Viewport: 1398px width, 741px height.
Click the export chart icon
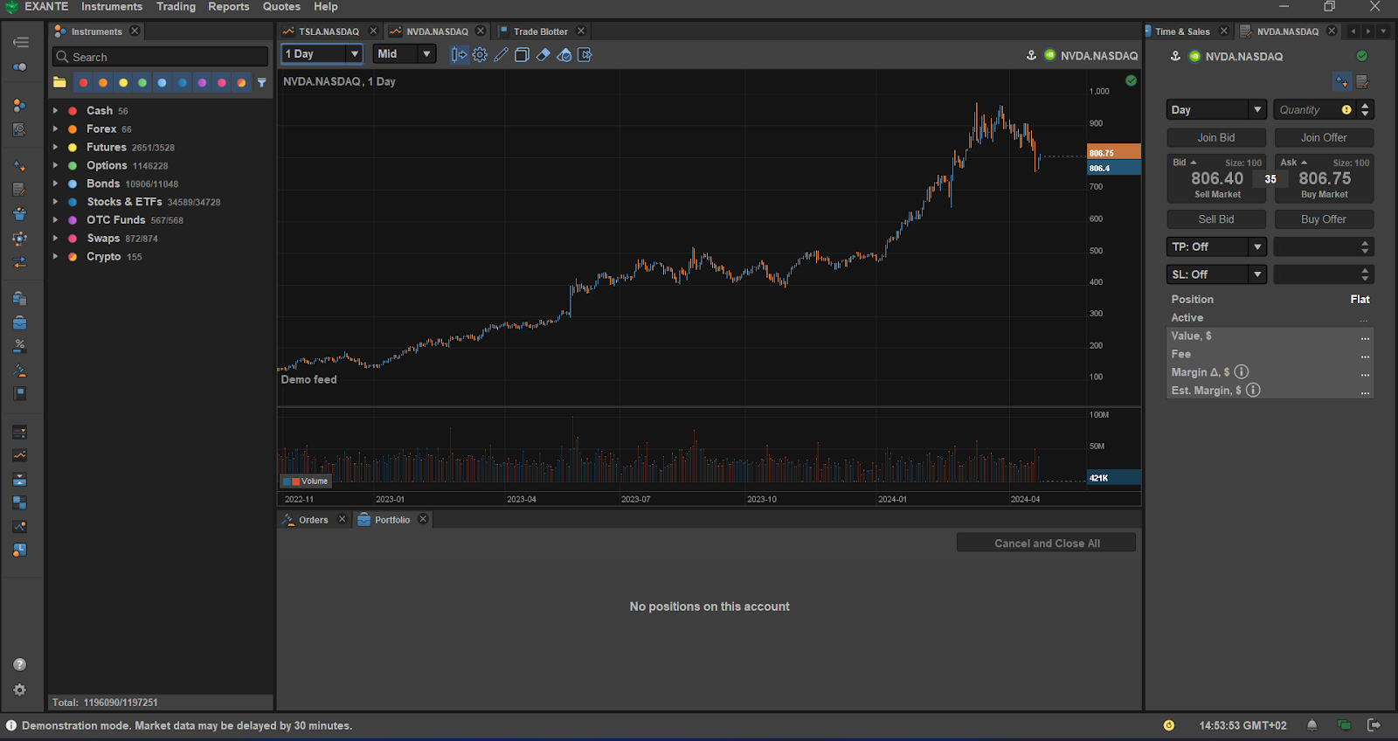(585, 54)
